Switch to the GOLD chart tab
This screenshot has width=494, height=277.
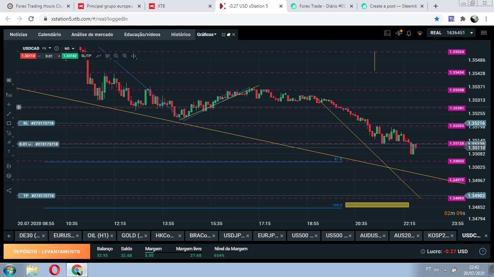pyautogui.click(x=133, y=236)
